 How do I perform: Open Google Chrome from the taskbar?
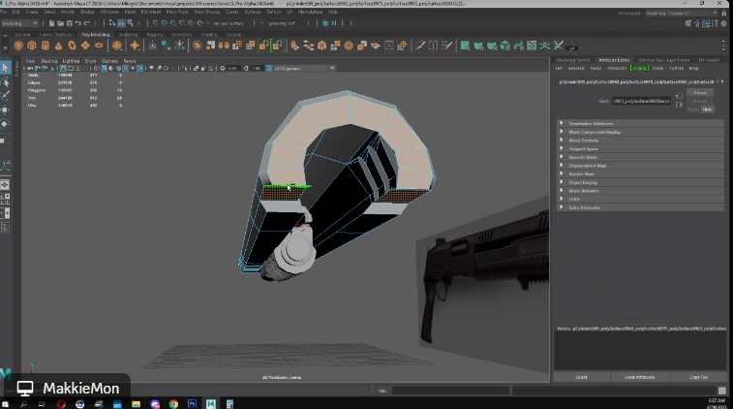(173, 403)
